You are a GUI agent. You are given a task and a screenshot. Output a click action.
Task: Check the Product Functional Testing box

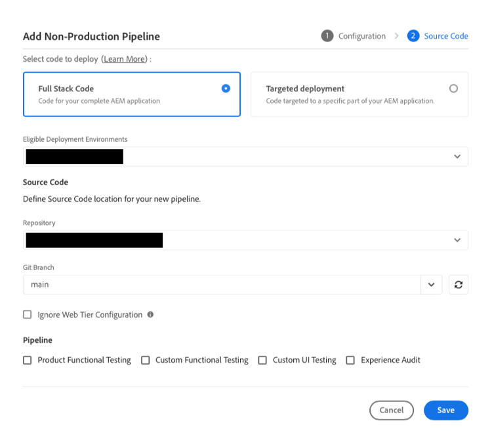28,360
